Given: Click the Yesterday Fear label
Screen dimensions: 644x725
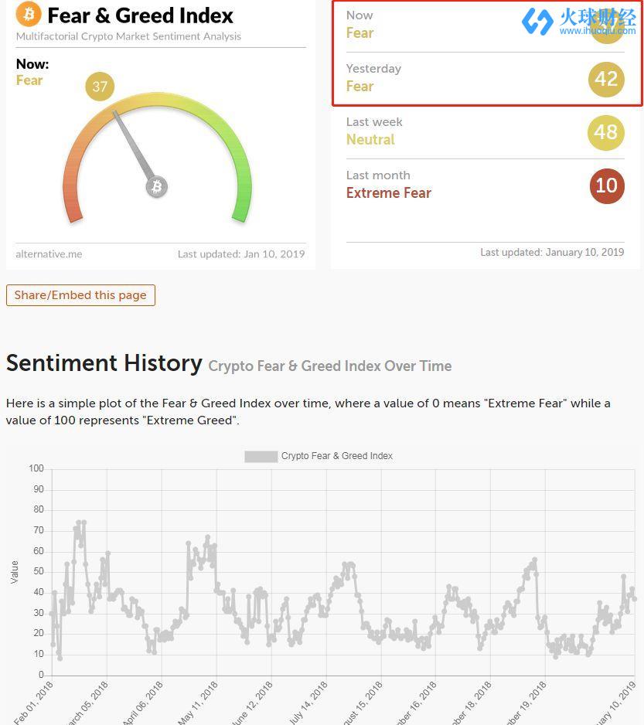Looking at the screenshot, I should 359,87.
